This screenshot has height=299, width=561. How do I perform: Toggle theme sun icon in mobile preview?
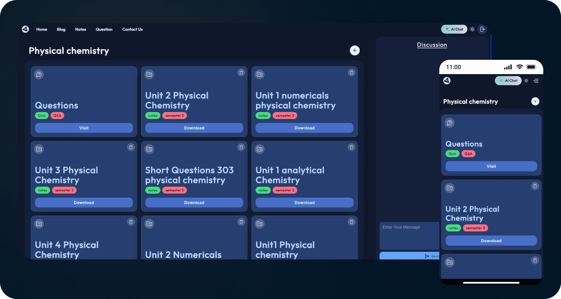pos(526,80)
